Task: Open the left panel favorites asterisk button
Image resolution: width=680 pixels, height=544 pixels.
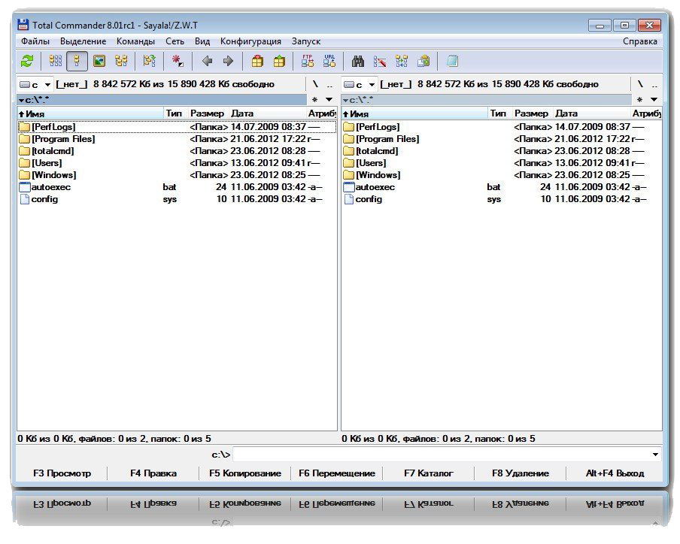Action: point(315,100)
